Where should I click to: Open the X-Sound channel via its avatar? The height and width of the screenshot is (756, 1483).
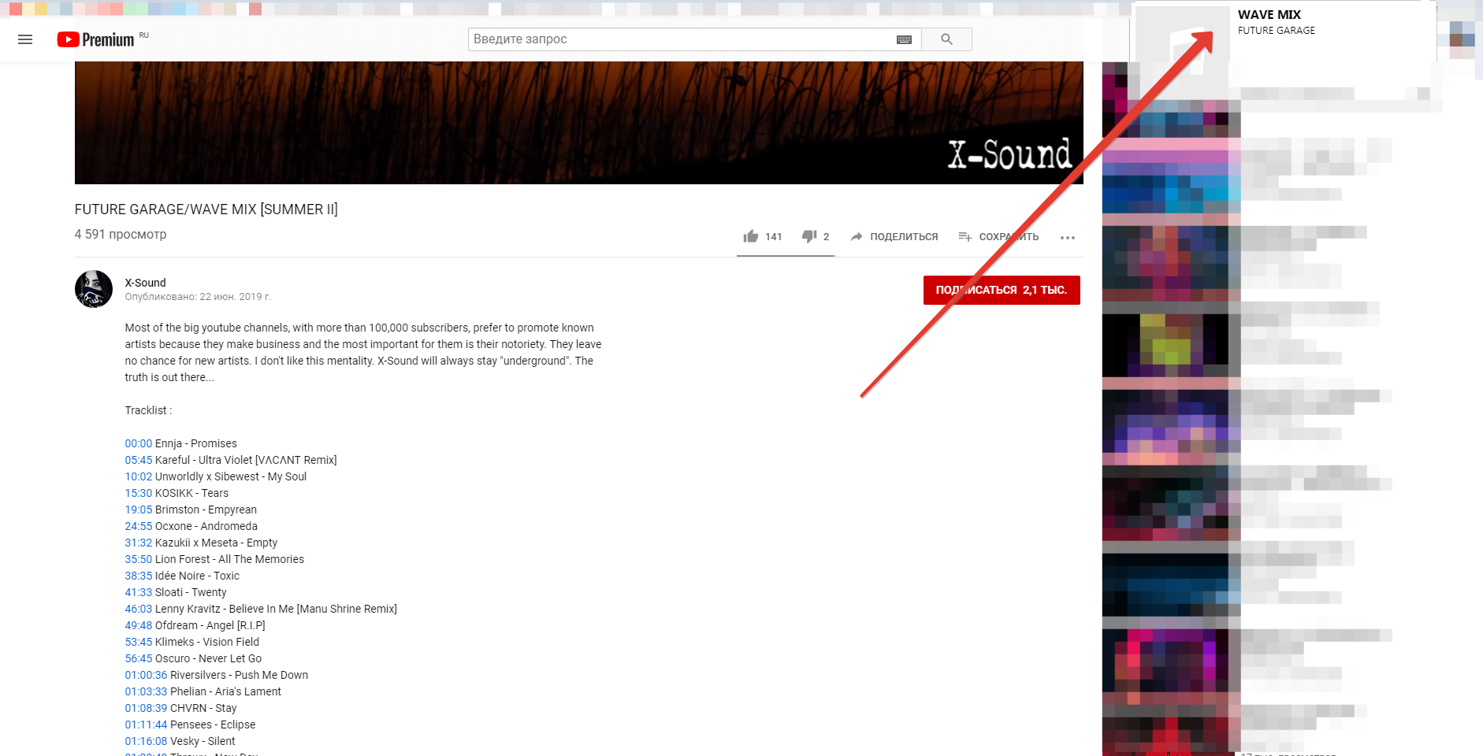[92, 289]
